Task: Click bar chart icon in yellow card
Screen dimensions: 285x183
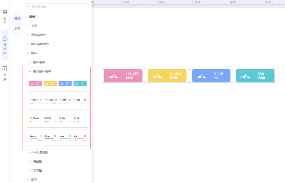Action: [x=157, y=76]
